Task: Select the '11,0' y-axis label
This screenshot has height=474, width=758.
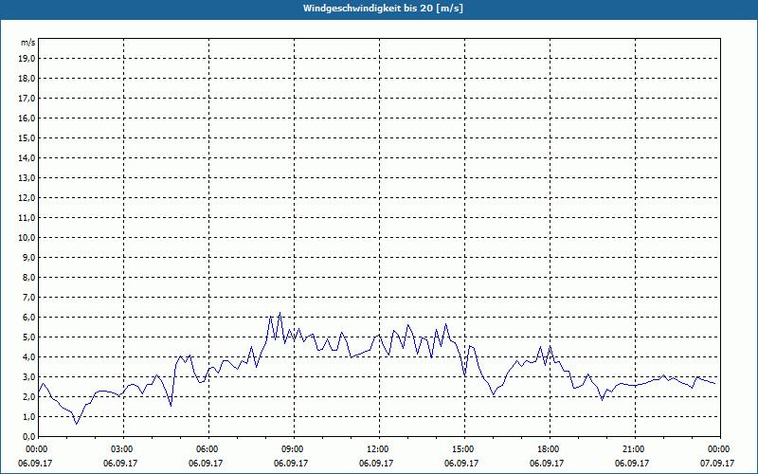Action: (x=27, y=218)
